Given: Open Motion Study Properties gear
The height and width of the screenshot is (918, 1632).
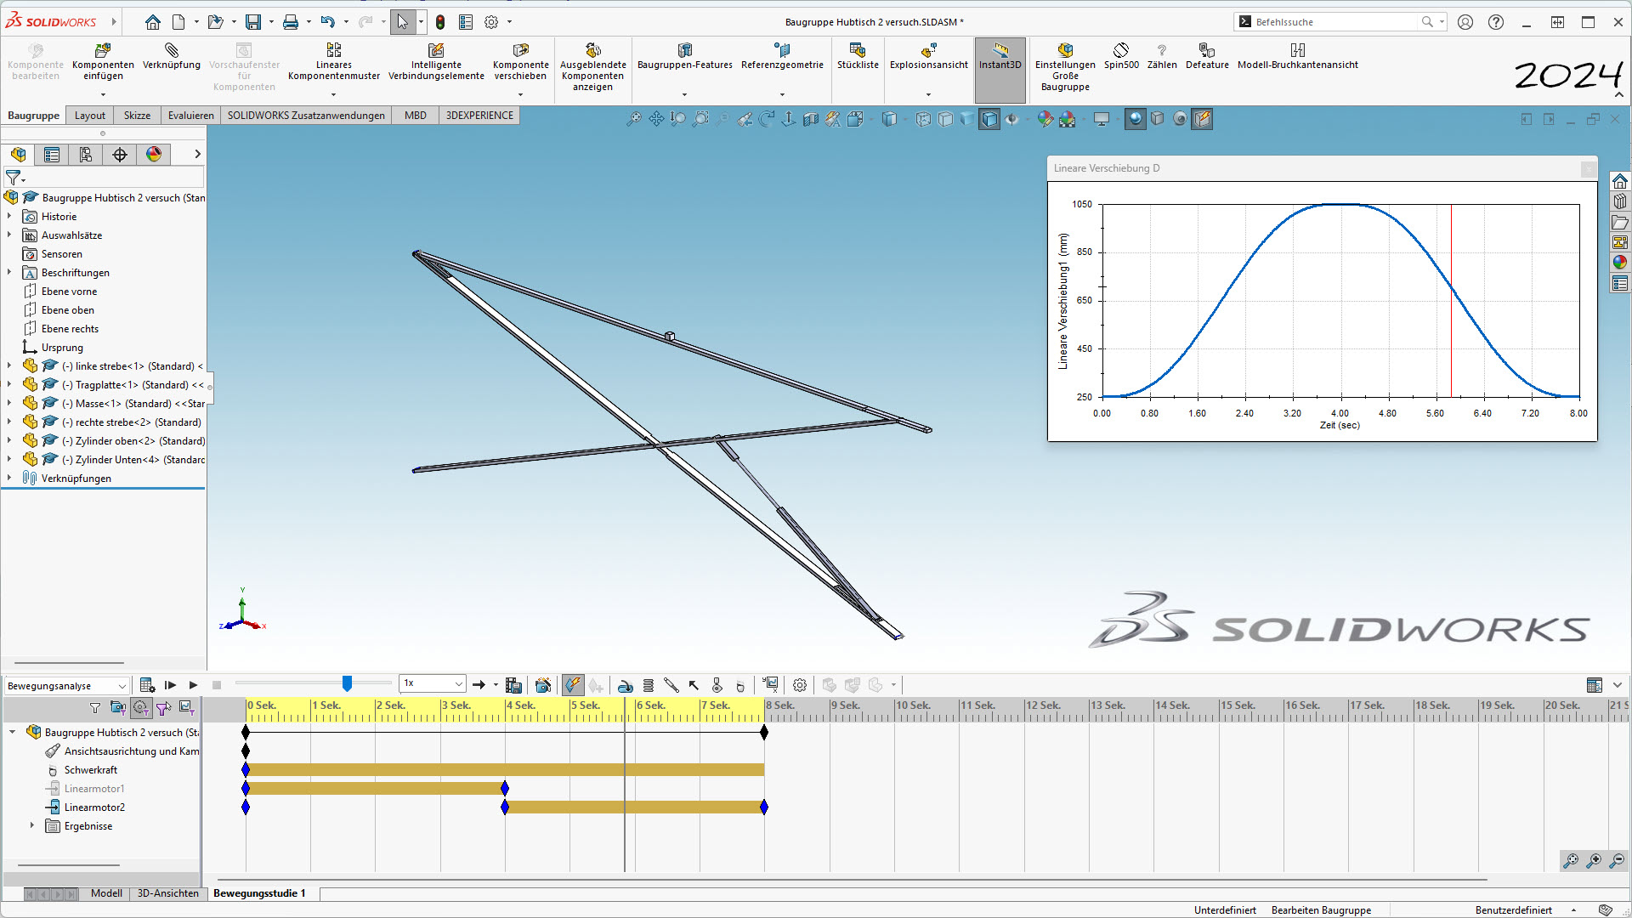Looking at the screenshot, I should tap(800, 685).
